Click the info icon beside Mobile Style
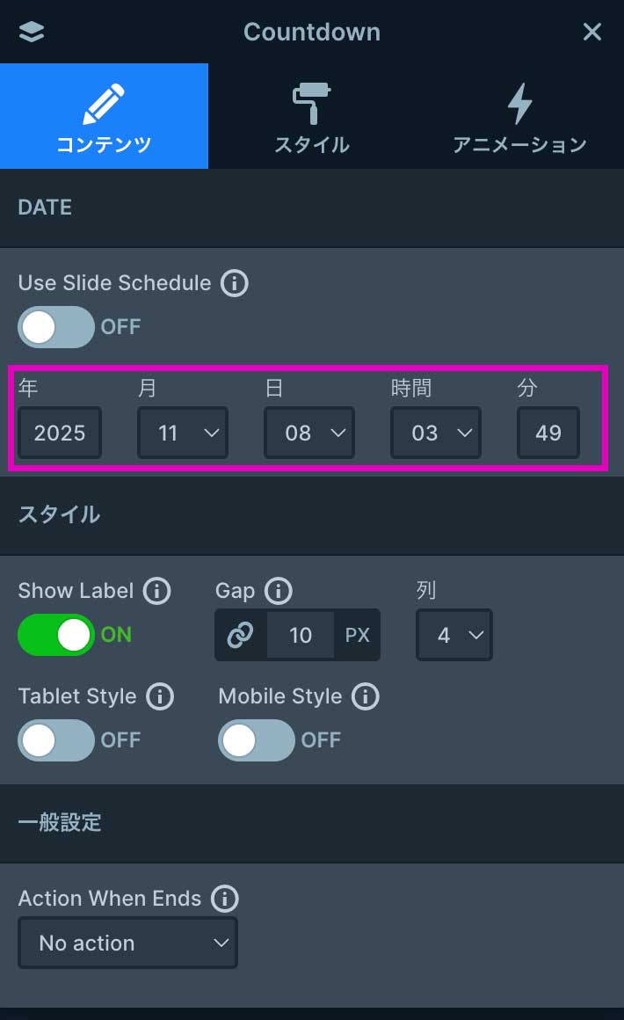The width and height of the screenshot is (624, 1020). click(x=365, y=696)
